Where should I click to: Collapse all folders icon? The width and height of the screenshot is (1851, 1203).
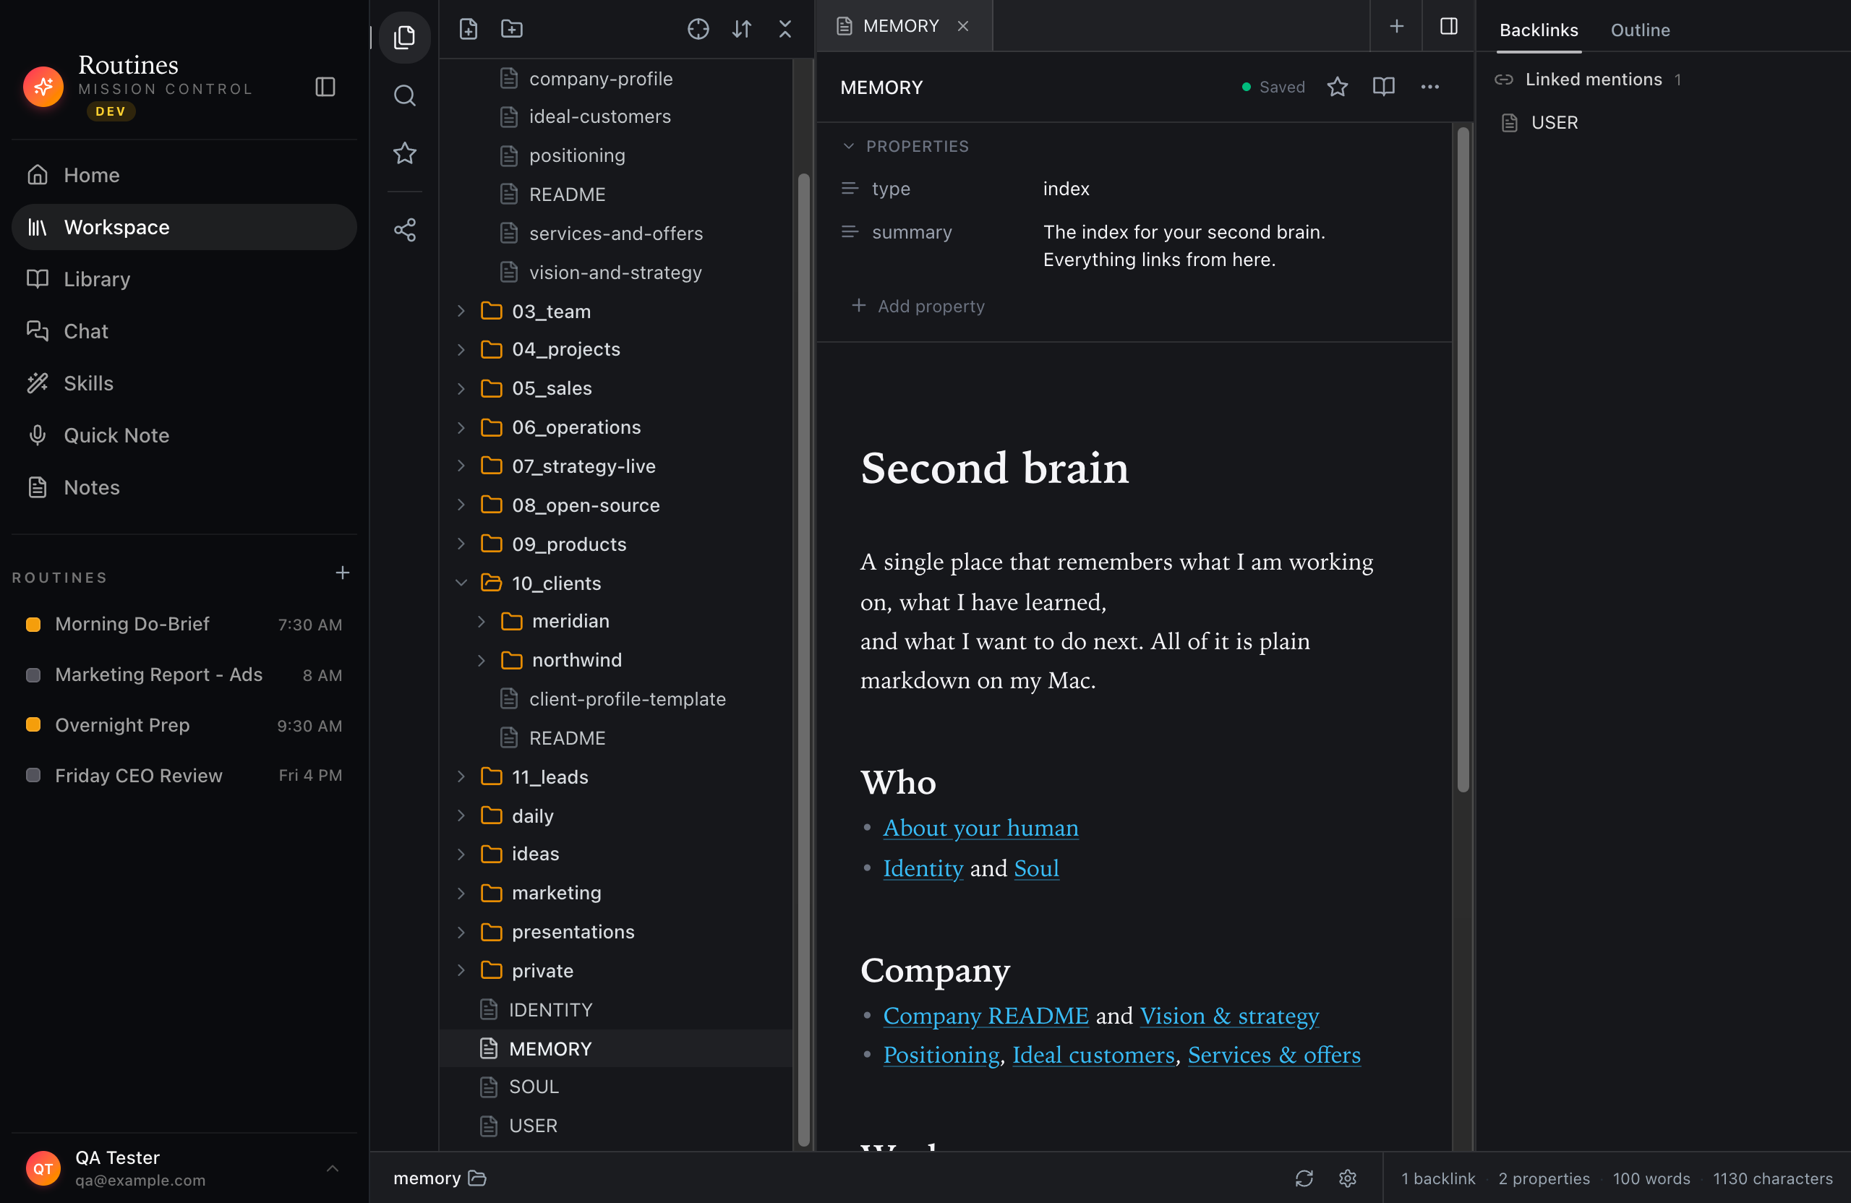785,29
